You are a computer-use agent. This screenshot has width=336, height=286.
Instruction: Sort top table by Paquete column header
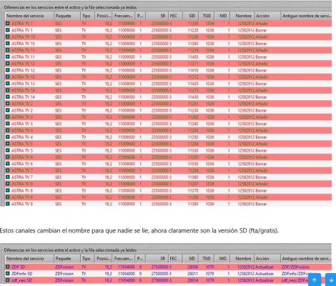tap(67, 16)
